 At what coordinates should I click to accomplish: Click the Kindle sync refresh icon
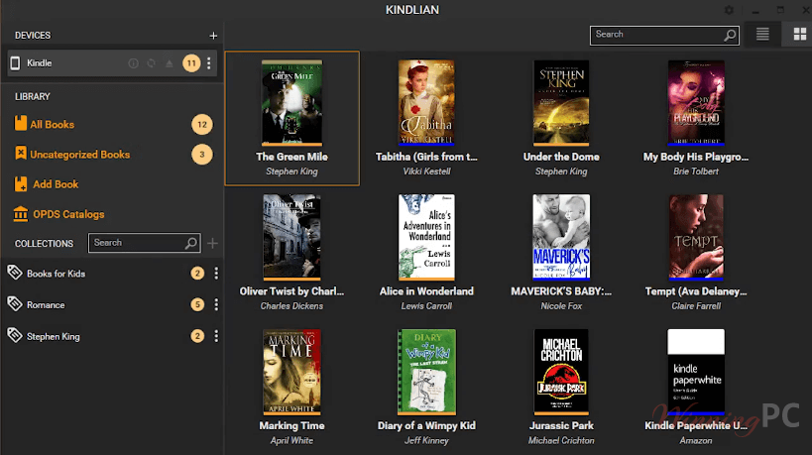(x=152, y=63)
